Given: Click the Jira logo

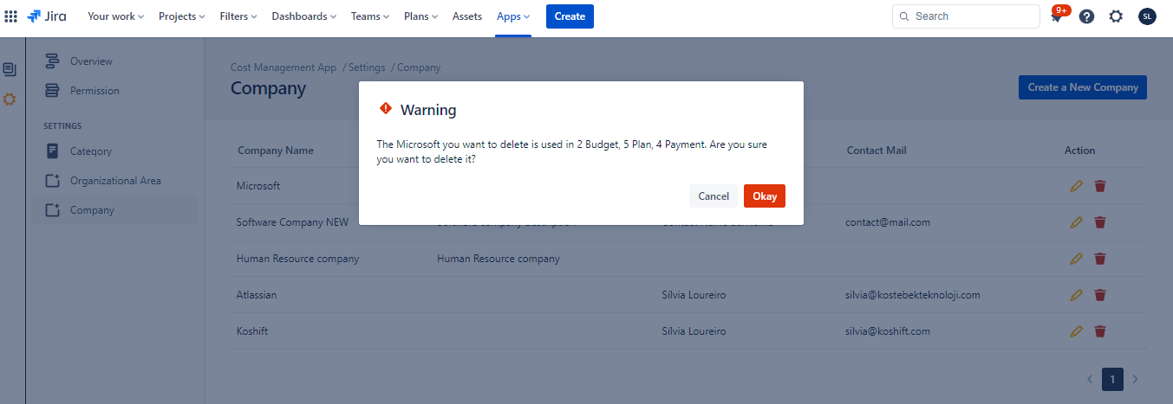Looking at the screenshot, I should [x=47, y=16].
